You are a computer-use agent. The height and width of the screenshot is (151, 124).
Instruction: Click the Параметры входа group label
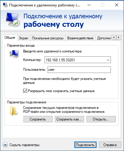click(21, 45)
